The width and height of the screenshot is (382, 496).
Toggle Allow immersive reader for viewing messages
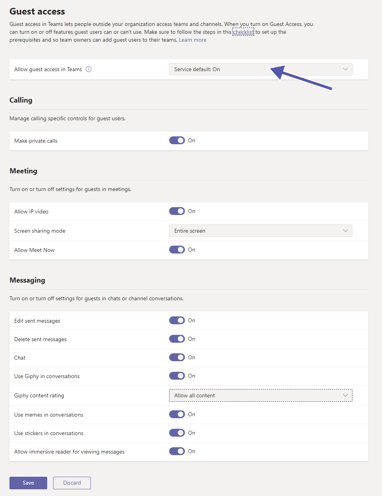(x=177, y=451)
